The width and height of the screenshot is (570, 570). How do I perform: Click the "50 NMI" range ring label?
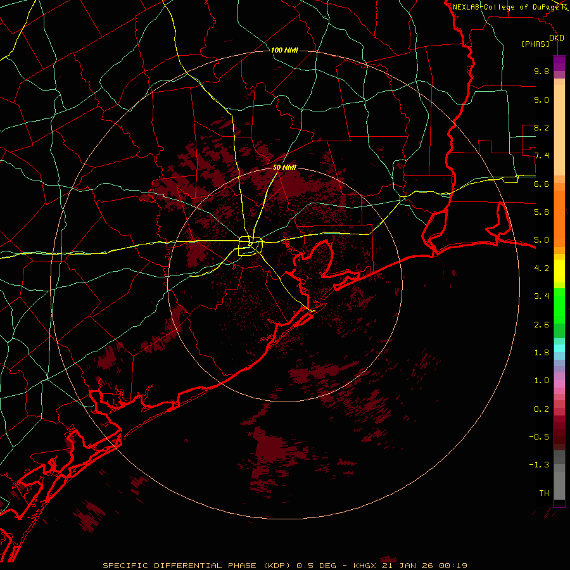[x=284, y=167]
